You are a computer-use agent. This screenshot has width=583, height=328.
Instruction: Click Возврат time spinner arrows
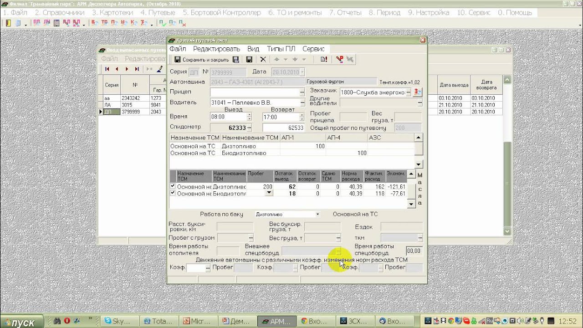coord(302,117)
